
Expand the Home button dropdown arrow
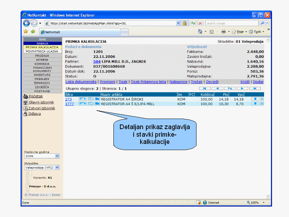(206, 31)
